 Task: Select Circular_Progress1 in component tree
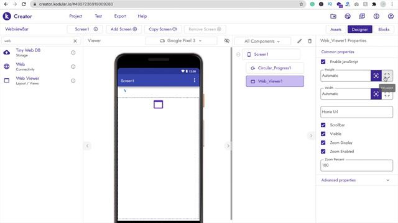275,68
